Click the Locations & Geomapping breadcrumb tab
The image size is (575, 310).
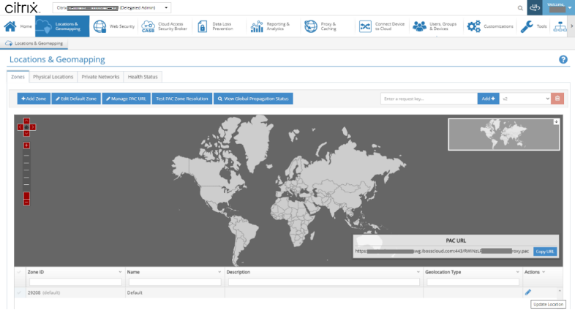pyautogui.click(x=34, y=43)
